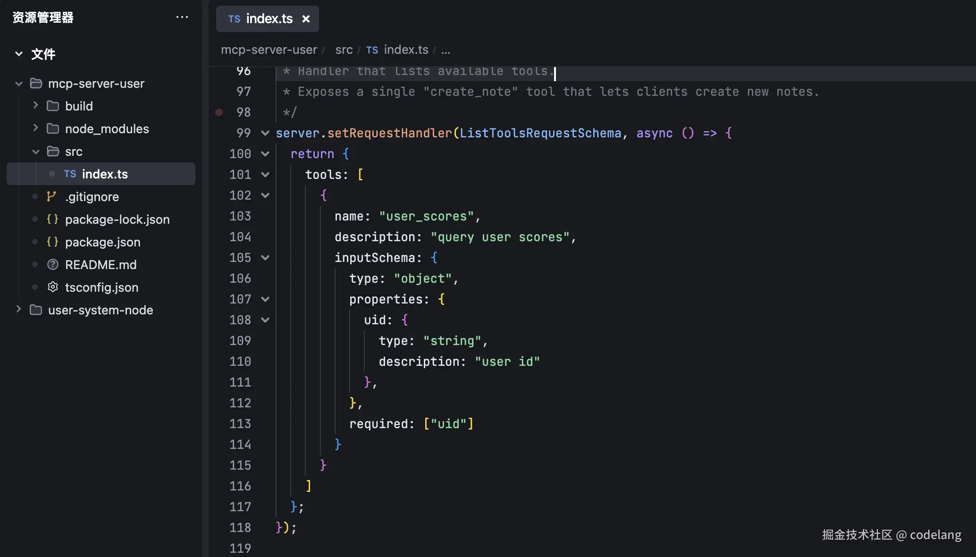Expand the node_modules folder chevron
This screenshot has height=557, width=976.
pyautogui.click(x=35, y=128)
